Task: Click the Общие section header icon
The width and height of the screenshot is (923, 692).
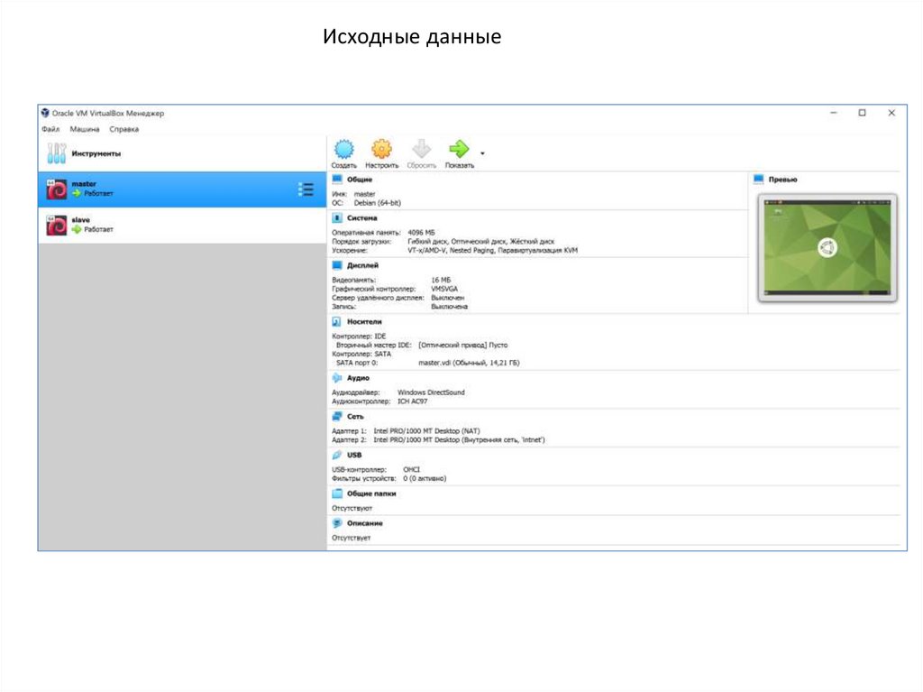Action: click(337, 180)
